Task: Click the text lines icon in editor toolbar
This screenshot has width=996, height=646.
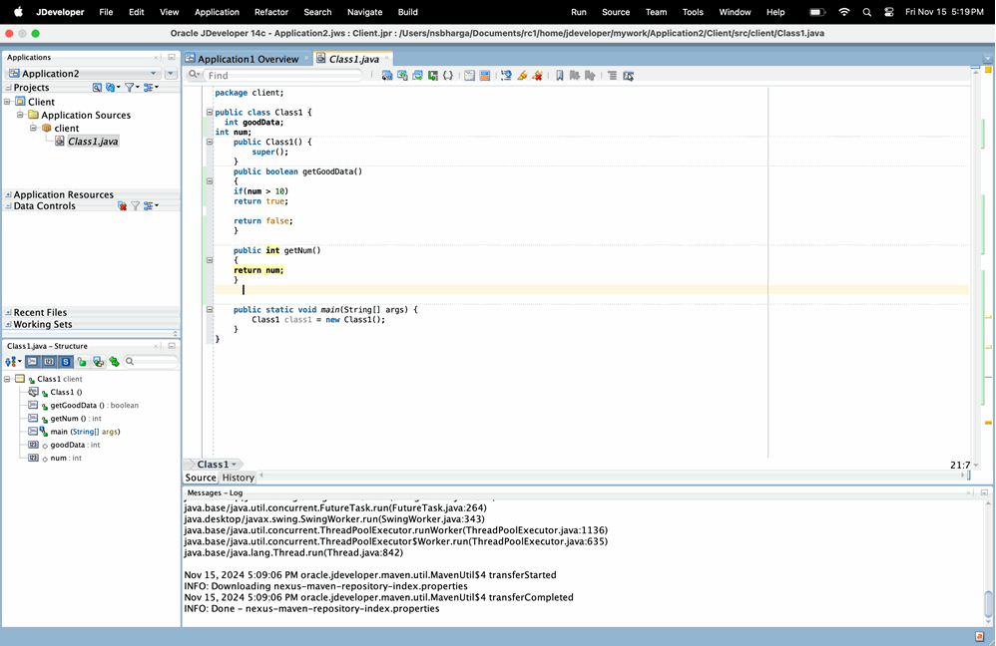Action: [612, 76]
